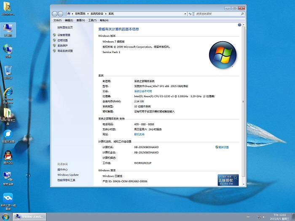
Task: Expand the 系统和安全 breadcrumb arrow
Action: (x=107, y=13)
